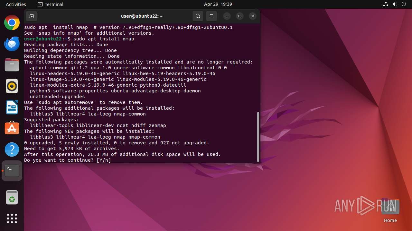Click the 'Reading state information... Done' line
This screenshot has height=231, width=412.
72,56
